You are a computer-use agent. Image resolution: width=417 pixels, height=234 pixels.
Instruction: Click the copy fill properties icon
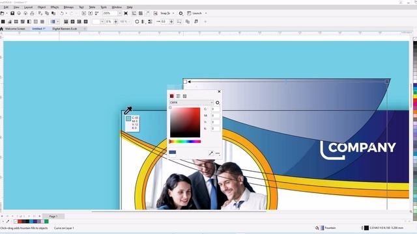click(188, 21)
